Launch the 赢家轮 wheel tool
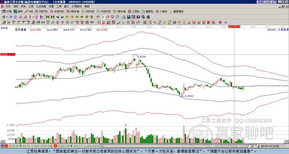Image resolution: width=289 pixels, height=154 pixels. click(x=148, y=11)
